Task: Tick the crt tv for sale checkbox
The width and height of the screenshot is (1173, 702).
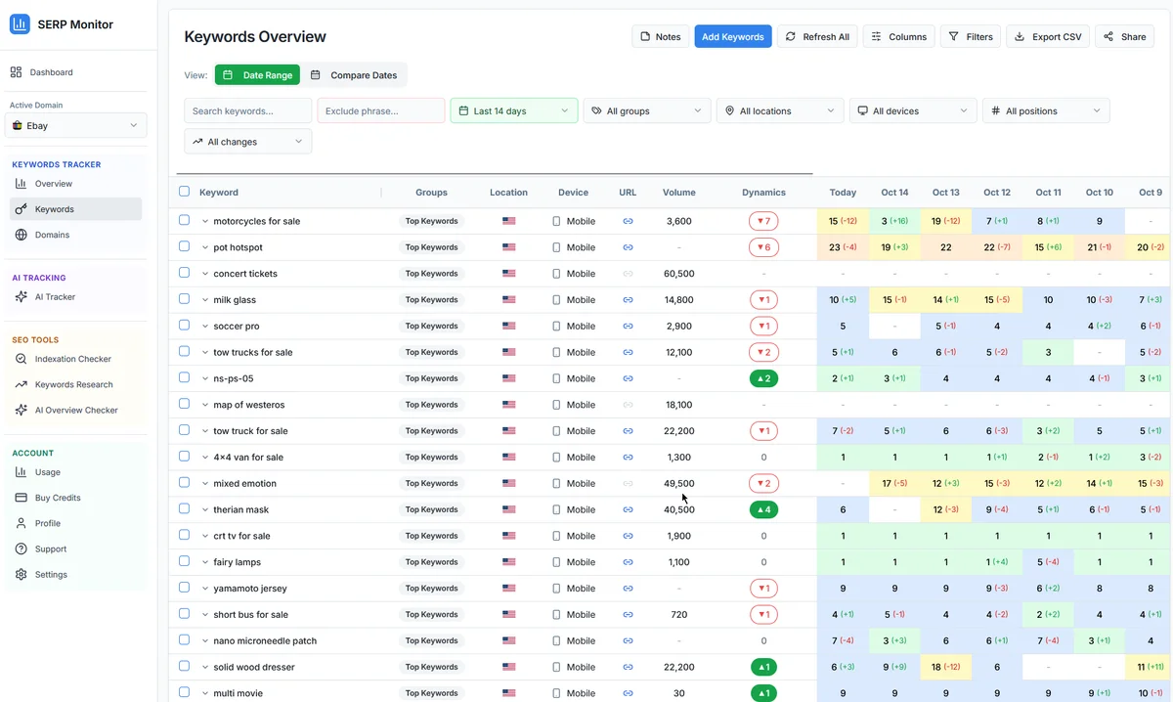Action: coord(185,536)
